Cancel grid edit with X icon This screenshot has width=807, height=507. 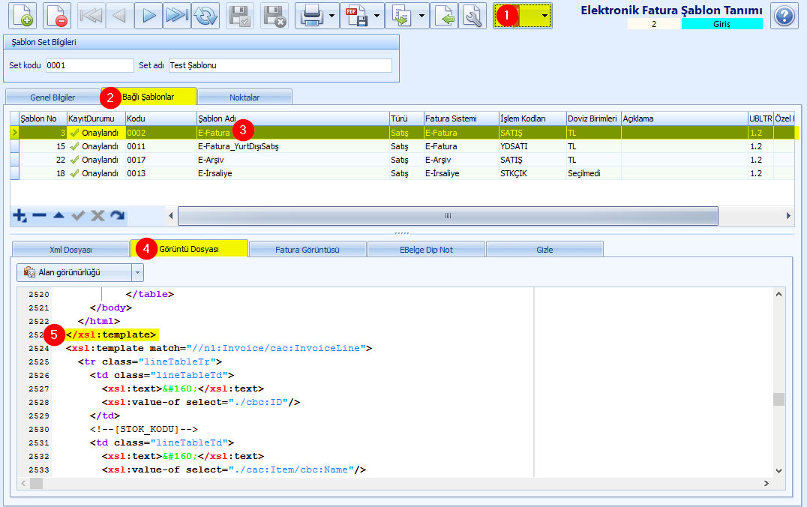97,216
